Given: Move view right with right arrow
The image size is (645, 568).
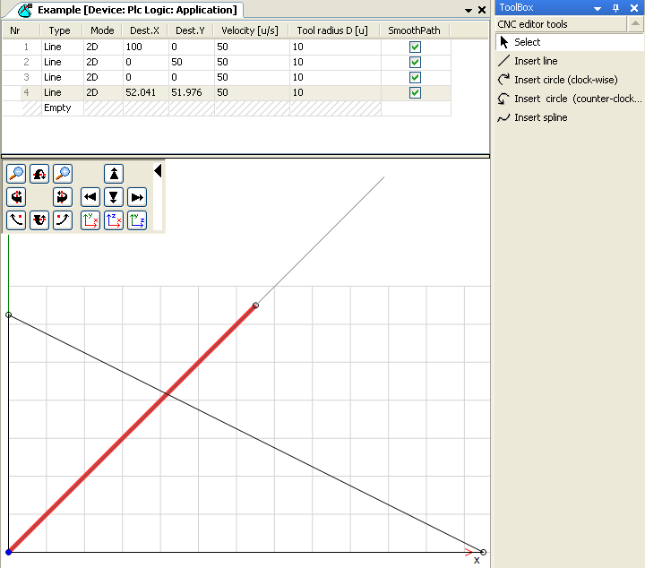Looking at the screenshot, I should click(137, 197).
